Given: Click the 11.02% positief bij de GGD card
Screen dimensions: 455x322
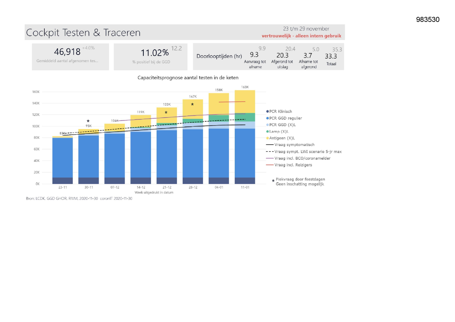Looking at the screenshot, I should click(151, 57).
